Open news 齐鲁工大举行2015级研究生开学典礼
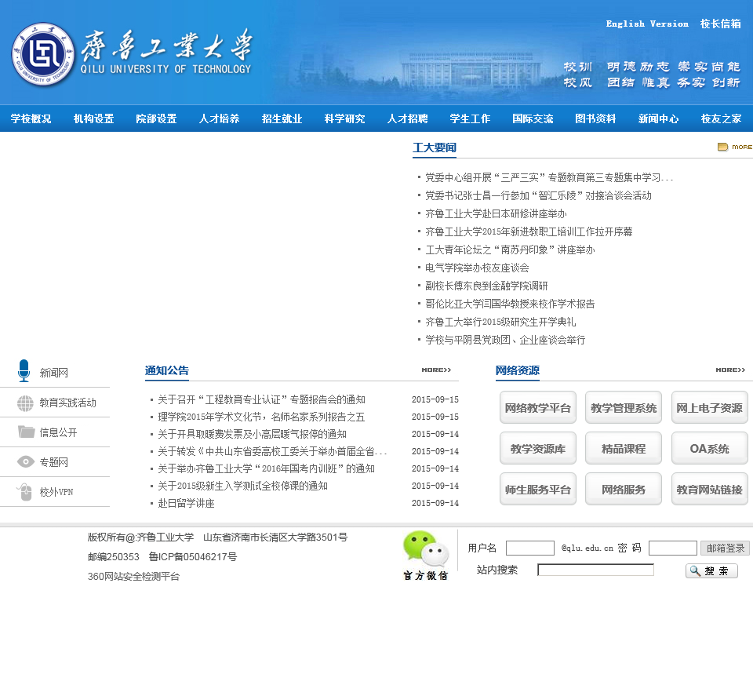The width and height of the screenshot is (753, 685). [x=500, y=322]
